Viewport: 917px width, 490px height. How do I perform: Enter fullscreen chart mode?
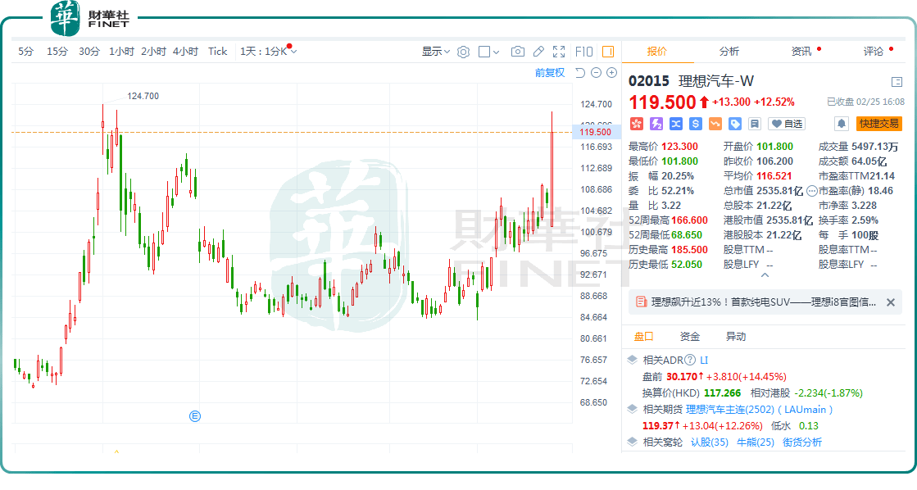pos(559,52)
